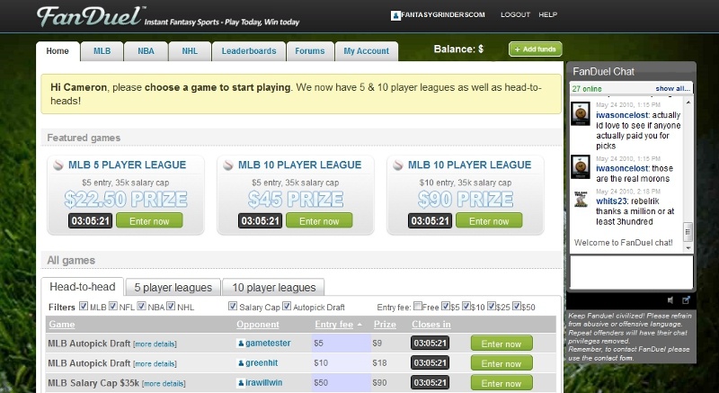Screen dimensions: 719x393
Task: Open the Leaderboards tab
Action: 249,51
